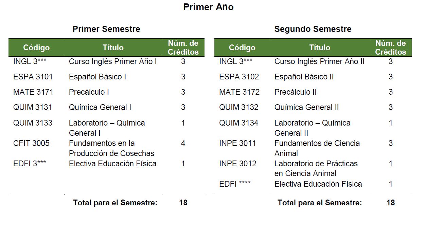Select course code INPE 3012
The image size is (425, 225).
point(238,164)
